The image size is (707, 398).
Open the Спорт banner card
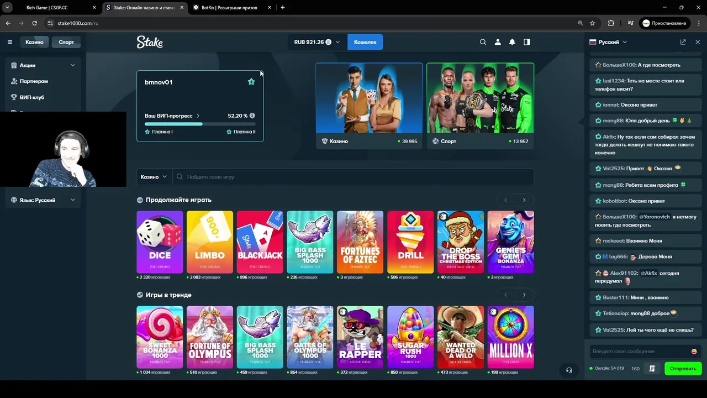tap(480, 106)
